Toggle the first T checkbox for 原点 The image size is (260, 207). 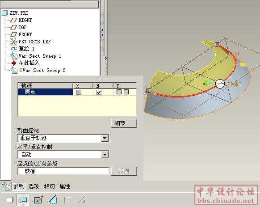click(x=119, y=92)
